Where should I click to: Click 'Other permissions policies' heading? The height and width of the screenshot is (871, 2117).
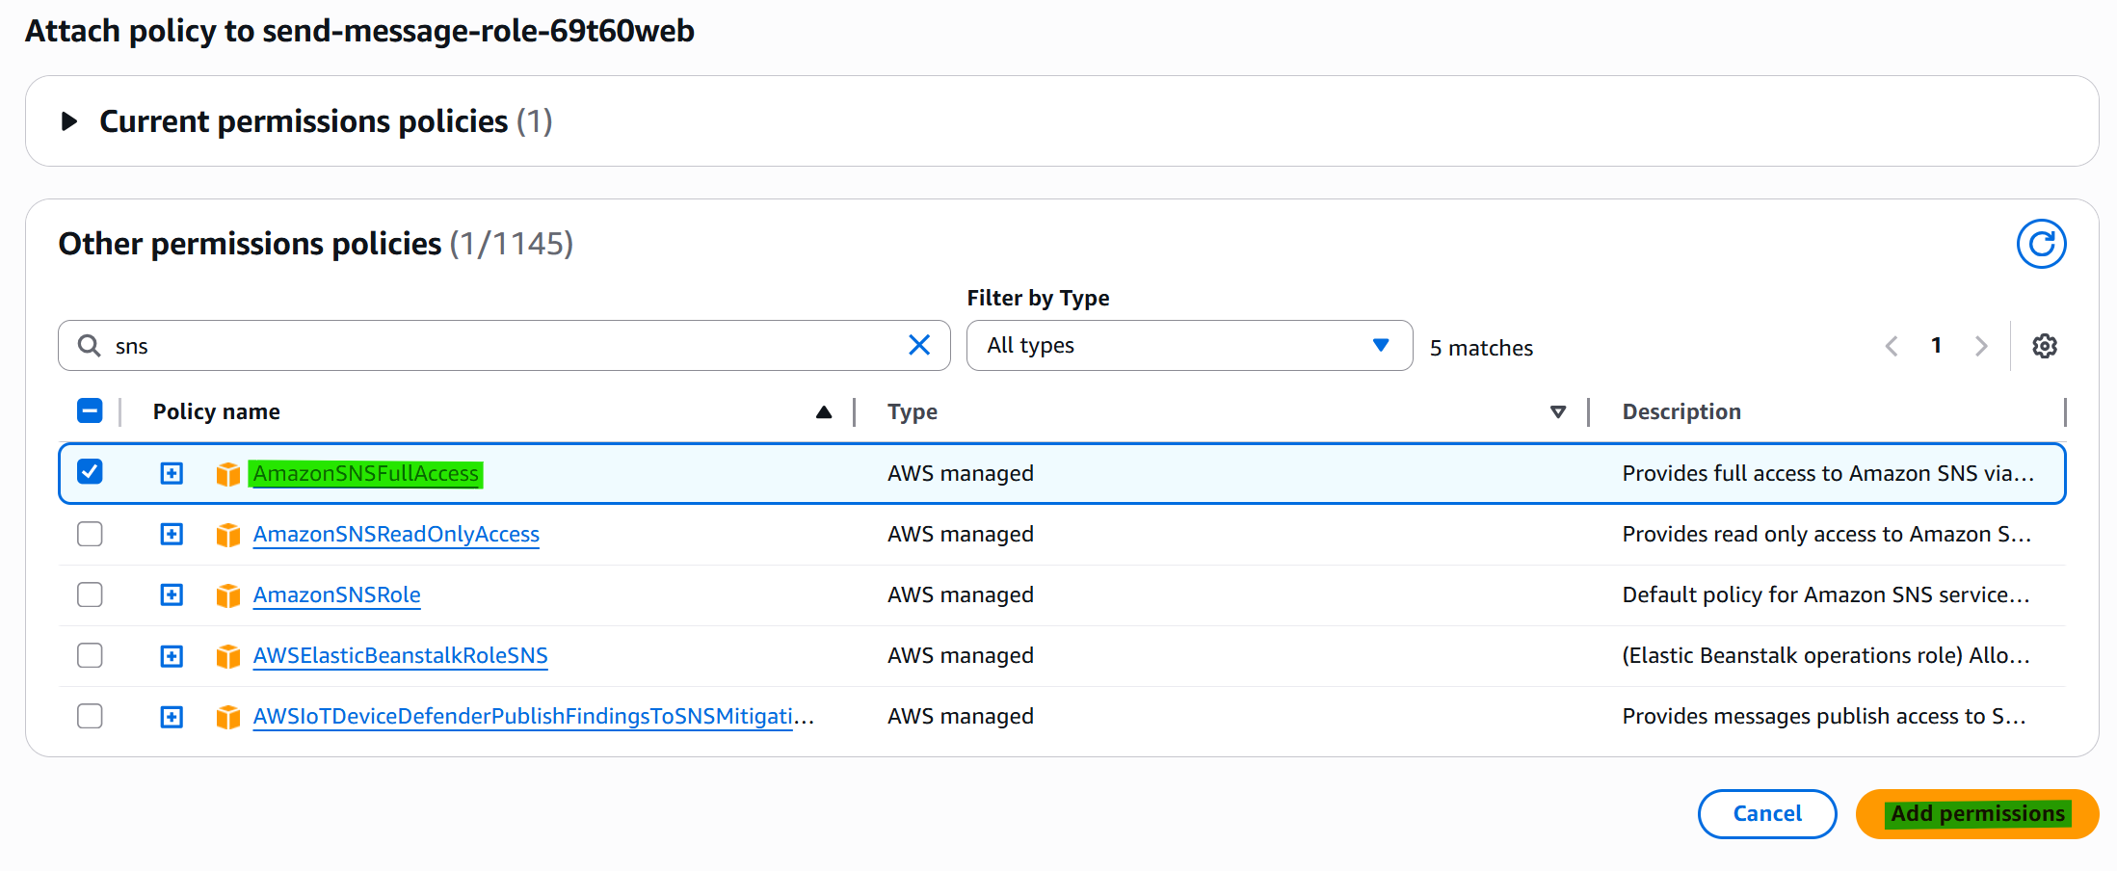point(250,244)
